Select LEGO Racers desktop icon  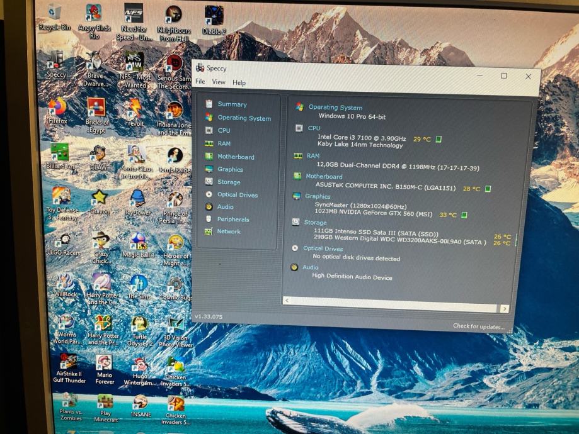pyautogui.click(x=64, y=244)
